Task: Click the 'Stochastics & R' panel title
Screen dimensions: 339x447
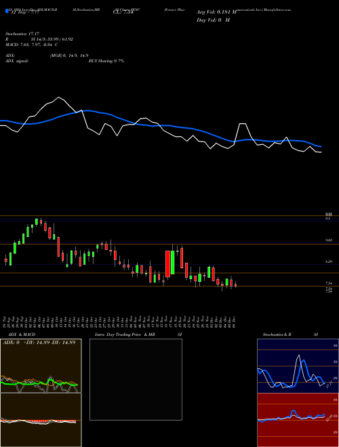Action: (x=277, y=335)
